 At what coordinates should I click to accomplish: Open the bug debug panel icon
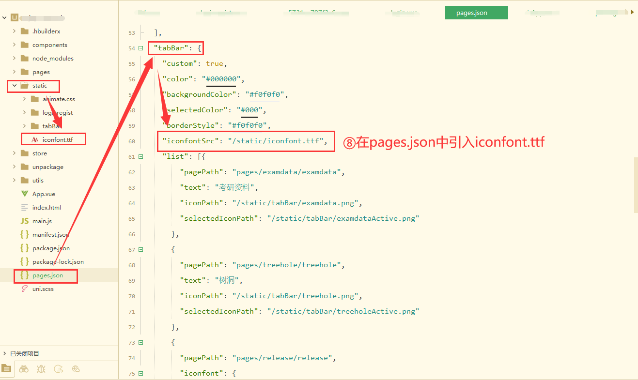click(41, 369)
